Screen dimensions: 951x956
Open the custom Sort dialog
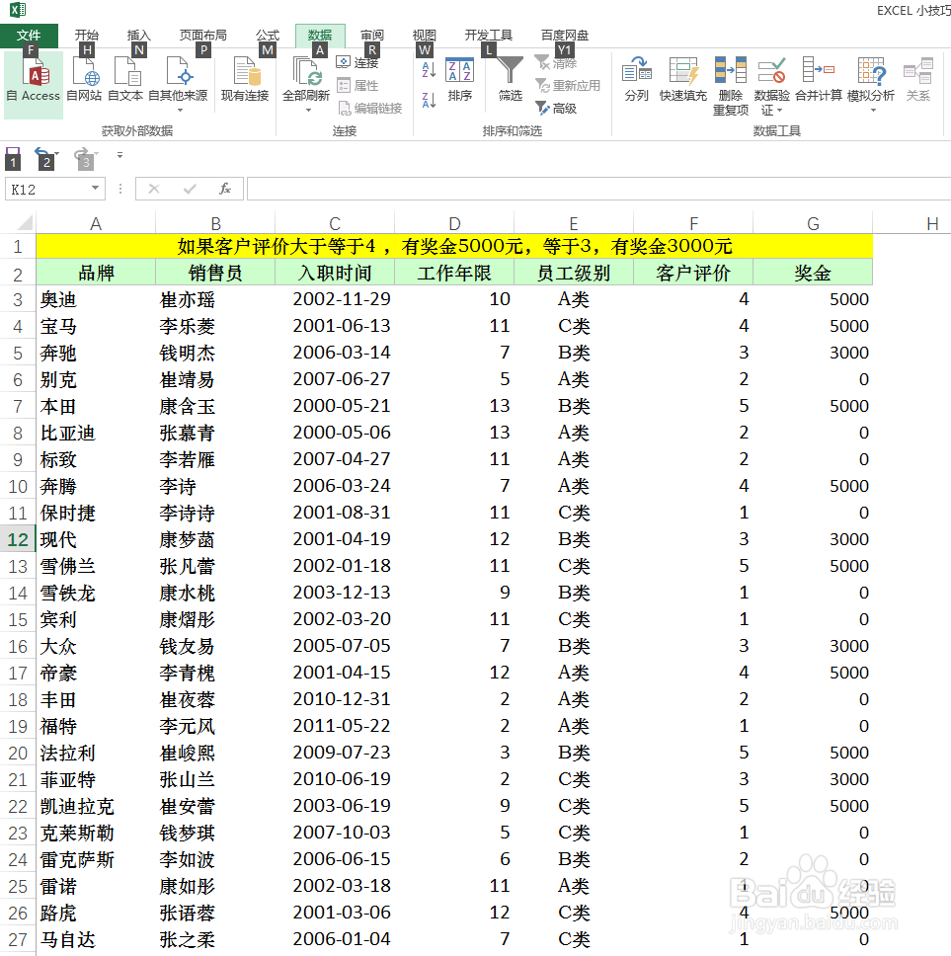tap(459, 79)
